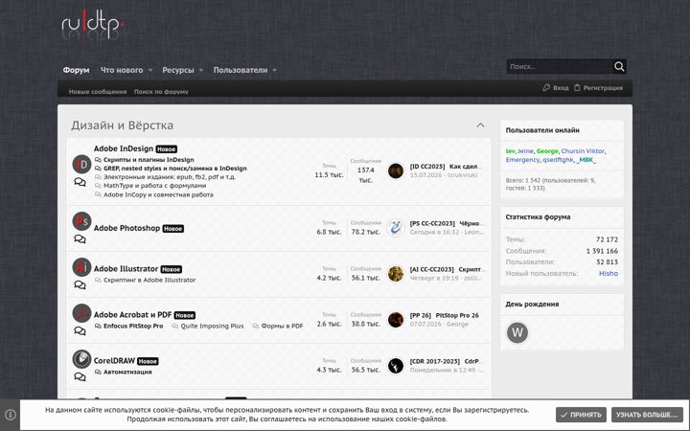Open GREP, nested styles subforum
This screenshot has width=690, height=431.
pos(175,169)
